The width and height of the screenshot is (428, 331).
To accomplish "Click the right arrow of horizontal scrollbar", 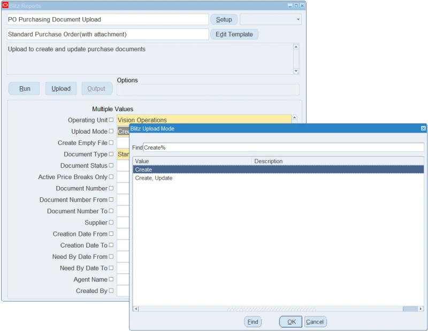I will point(421,309).
